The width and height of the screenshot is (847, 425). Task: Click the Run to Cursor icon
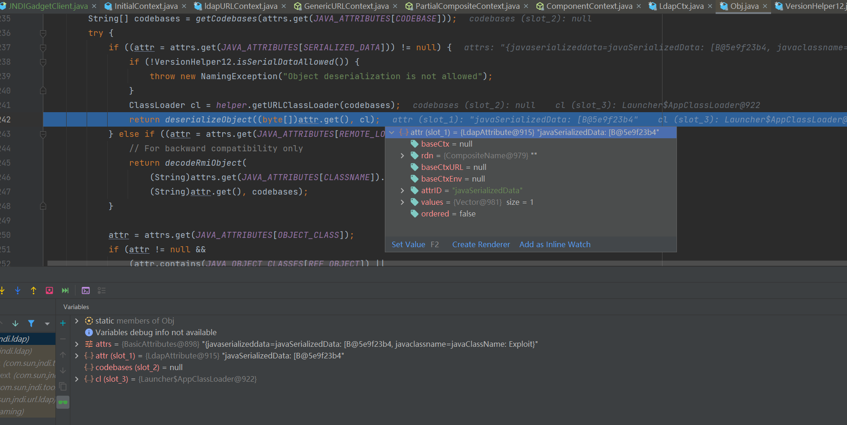[x=65, y=290]
